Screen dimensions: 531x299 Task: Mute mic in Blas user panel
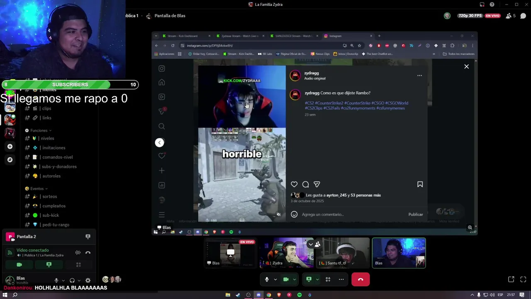tap(56, 280)
